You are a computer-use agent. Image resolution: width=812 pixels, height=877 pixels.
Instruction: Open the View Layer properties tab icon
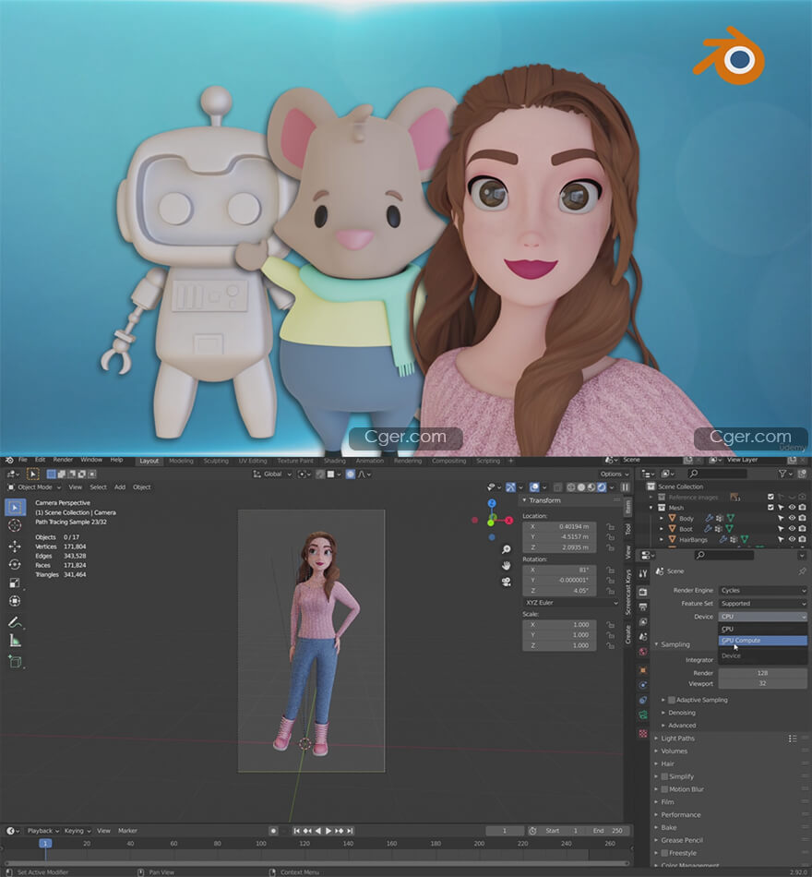pyautogui.click(x=643, y=622)
